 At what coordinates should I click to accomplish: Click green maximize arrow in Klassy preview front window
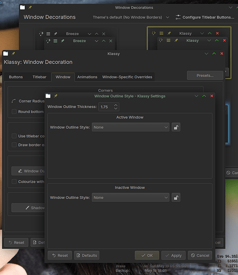coord(216,40)
